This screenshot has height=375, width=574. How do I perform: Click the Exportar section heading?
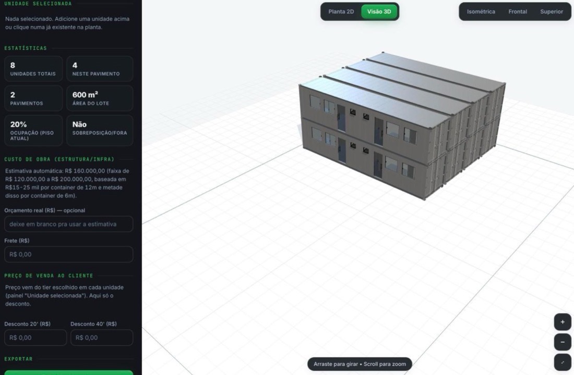[x=19, y=359]
